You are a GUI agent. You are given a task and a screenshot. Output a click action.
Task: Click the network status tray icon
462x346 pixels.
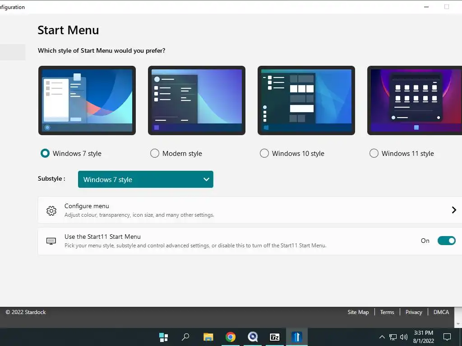coord(393,337)
